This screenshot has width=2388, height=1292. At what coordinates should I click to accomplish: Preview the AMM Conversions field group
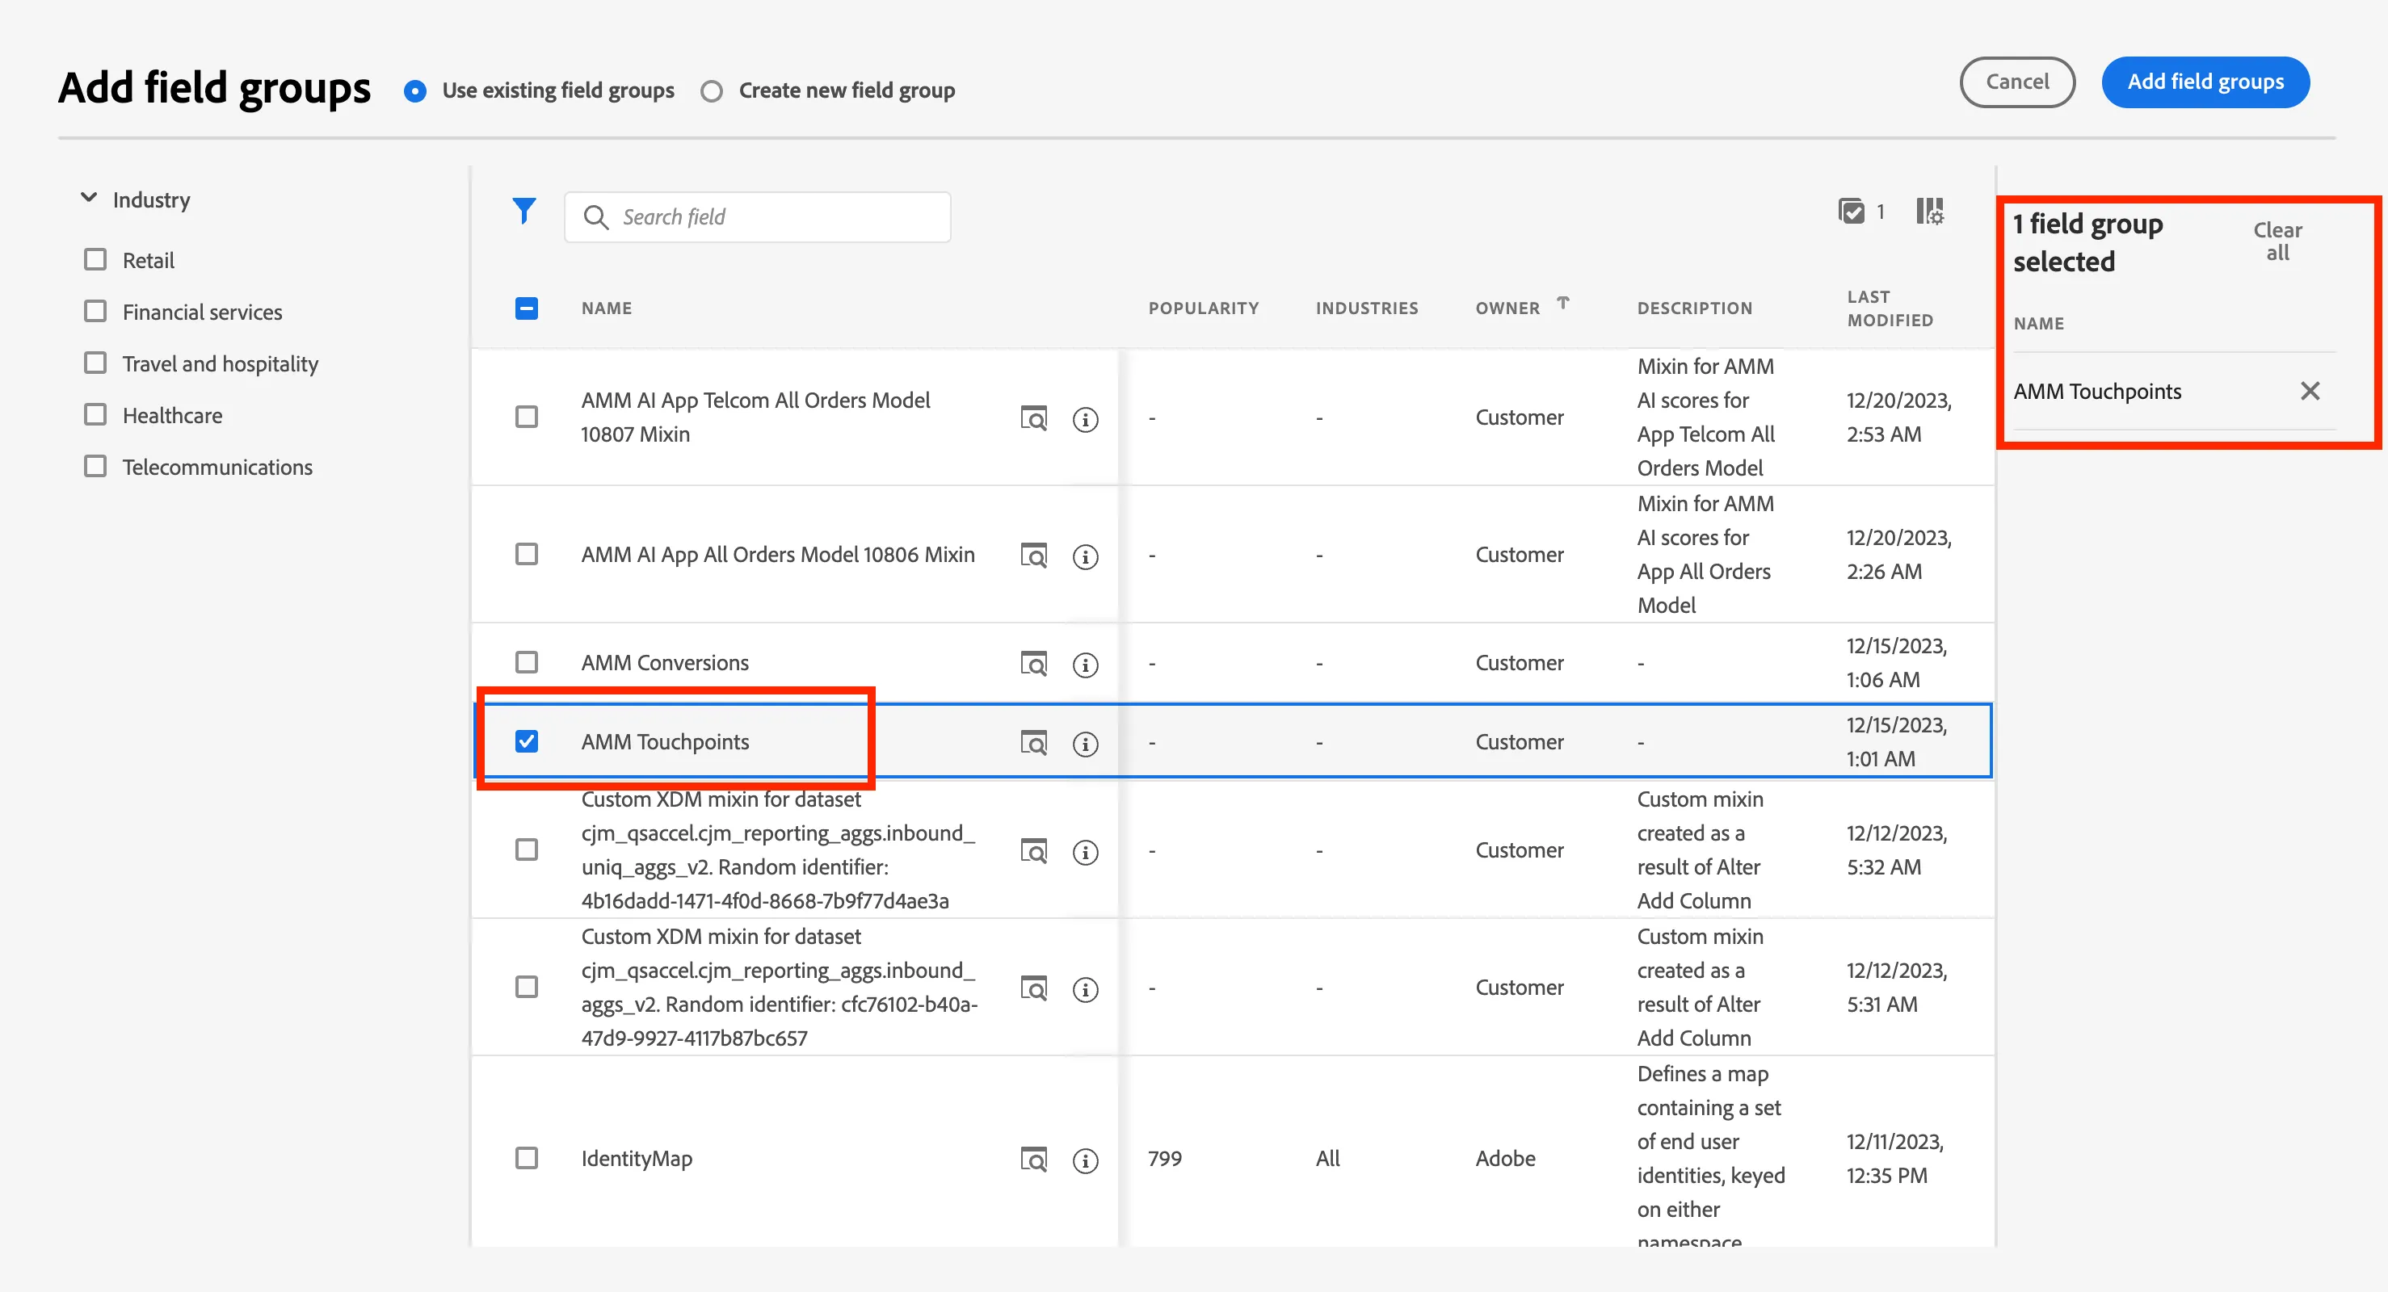point(1033,664)
